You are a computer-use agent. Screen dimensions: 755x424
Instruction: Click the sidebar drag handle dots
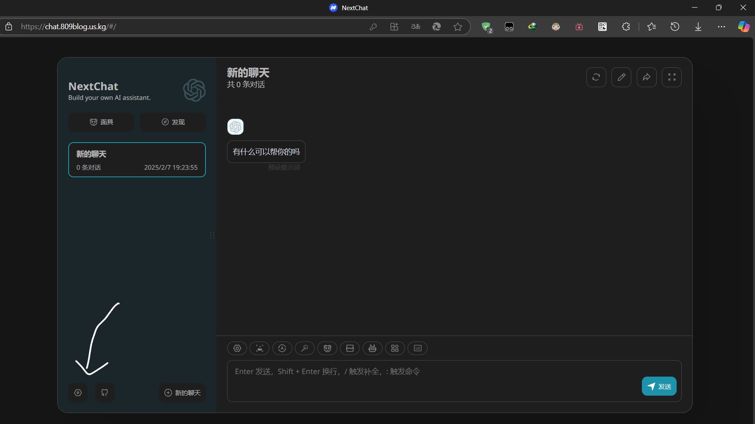click(212, 235)
